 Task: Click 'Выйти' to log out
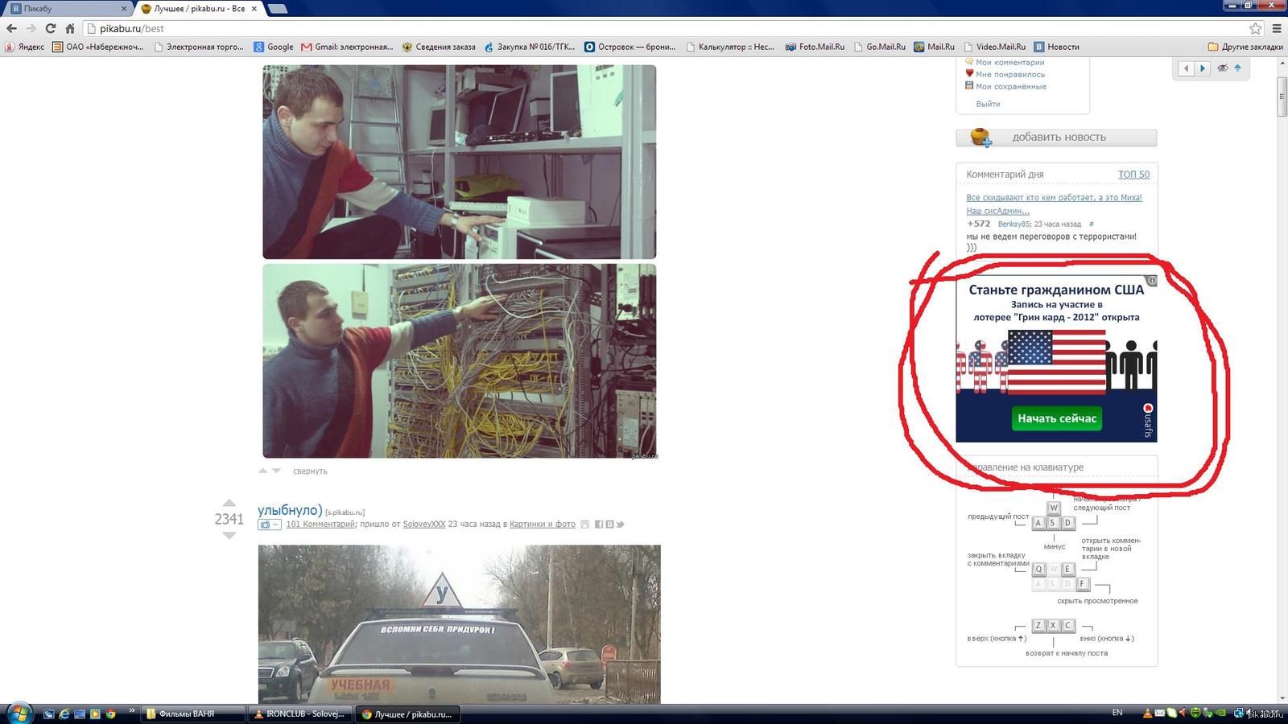coord(988,104)
